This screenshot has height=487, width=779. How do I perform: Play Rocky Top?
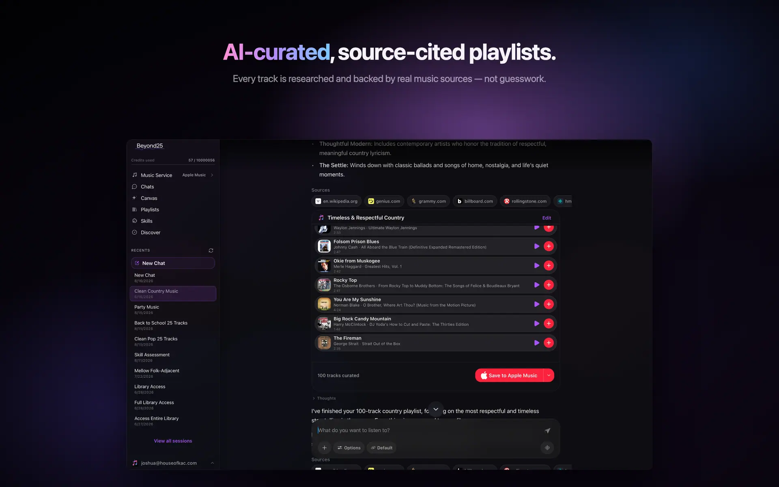pos(536,285)
